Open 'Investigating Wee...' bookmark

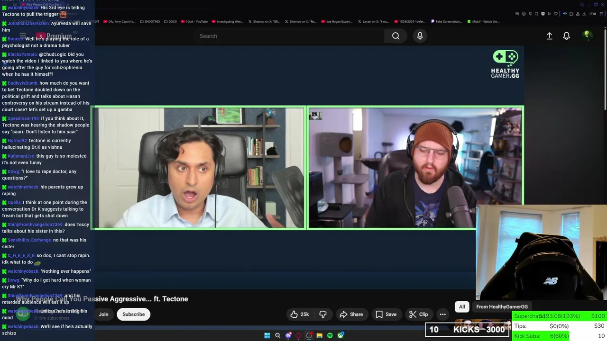click(227, 21)
